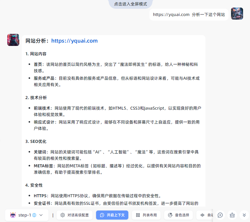Click the robot icon beside step-1
This screenshot has width=250, height=222.
point(13,215)
